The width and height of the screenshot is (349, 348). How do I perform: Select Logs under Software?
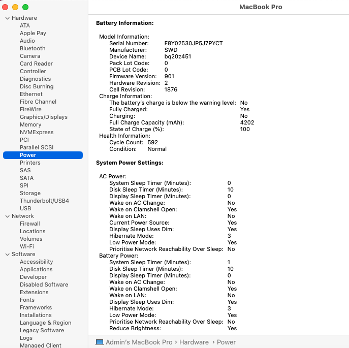[x=26, y=338]
